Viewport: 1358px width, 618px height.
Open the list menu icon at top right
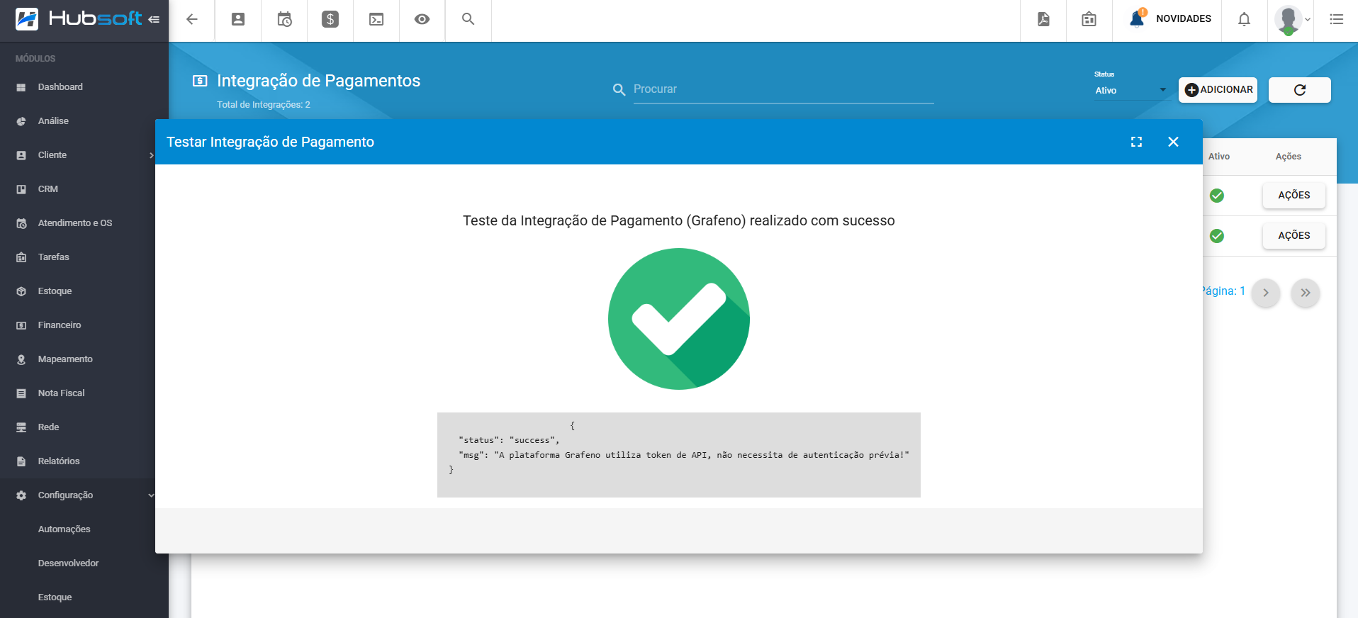pyautogui.click(x=1336, y=19)
